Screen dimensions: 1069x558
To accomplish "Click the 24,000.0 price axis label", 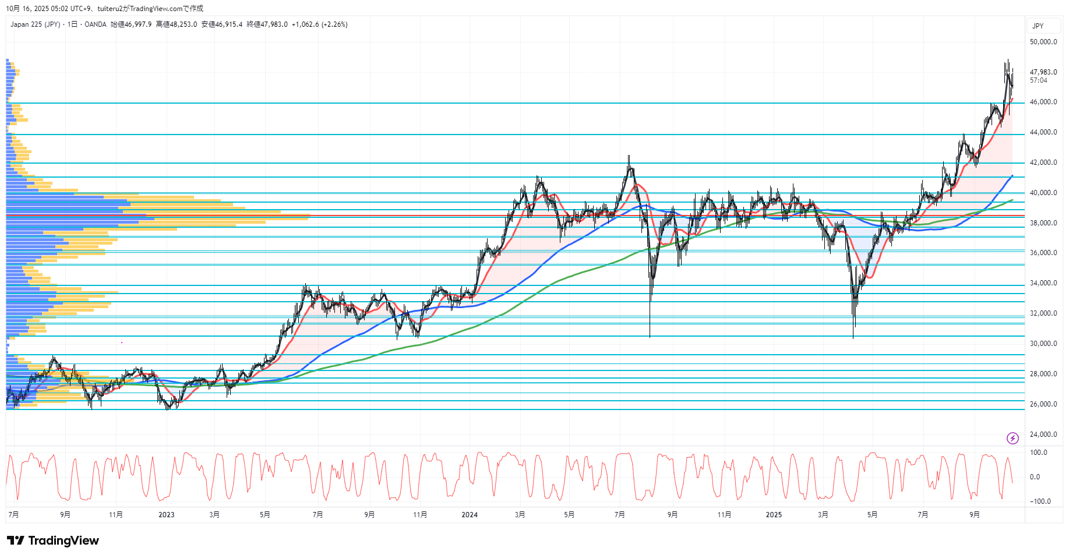I will 1043,435.
